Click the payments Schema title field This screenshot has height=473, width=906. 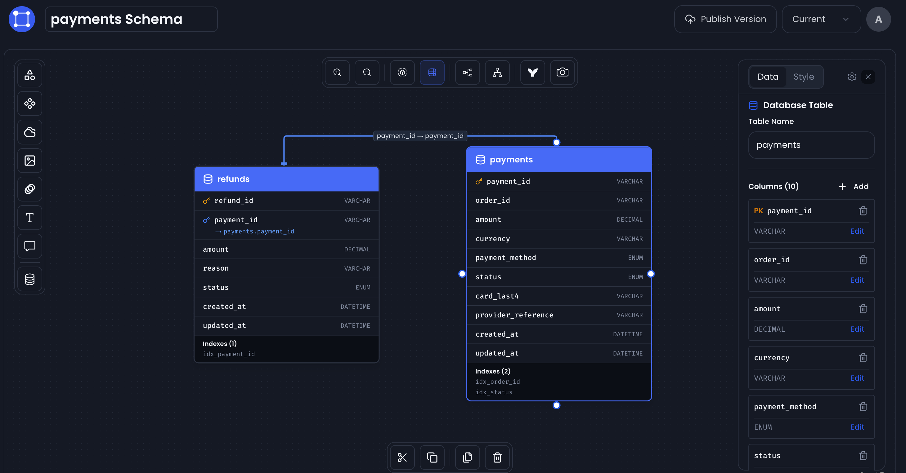131,19
